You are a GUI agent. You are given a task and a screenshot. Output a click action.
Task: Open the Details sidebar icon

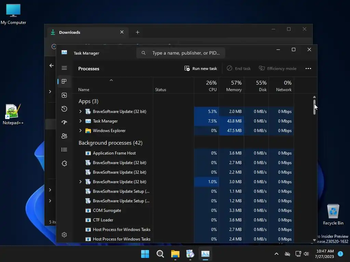pos(64,150)
